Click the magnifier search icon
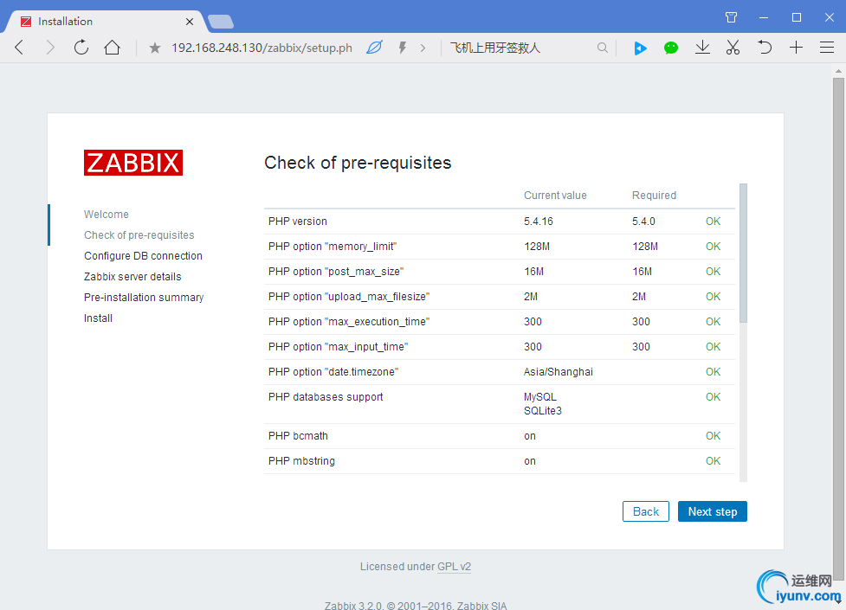846x610 pixels. click(x=603, y=48)
